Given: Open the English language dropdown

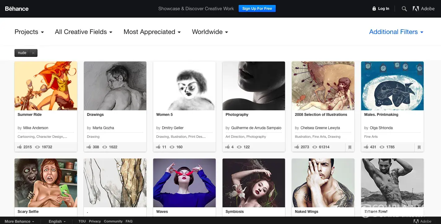Looking at the screenshot, I should coord(57,221).
